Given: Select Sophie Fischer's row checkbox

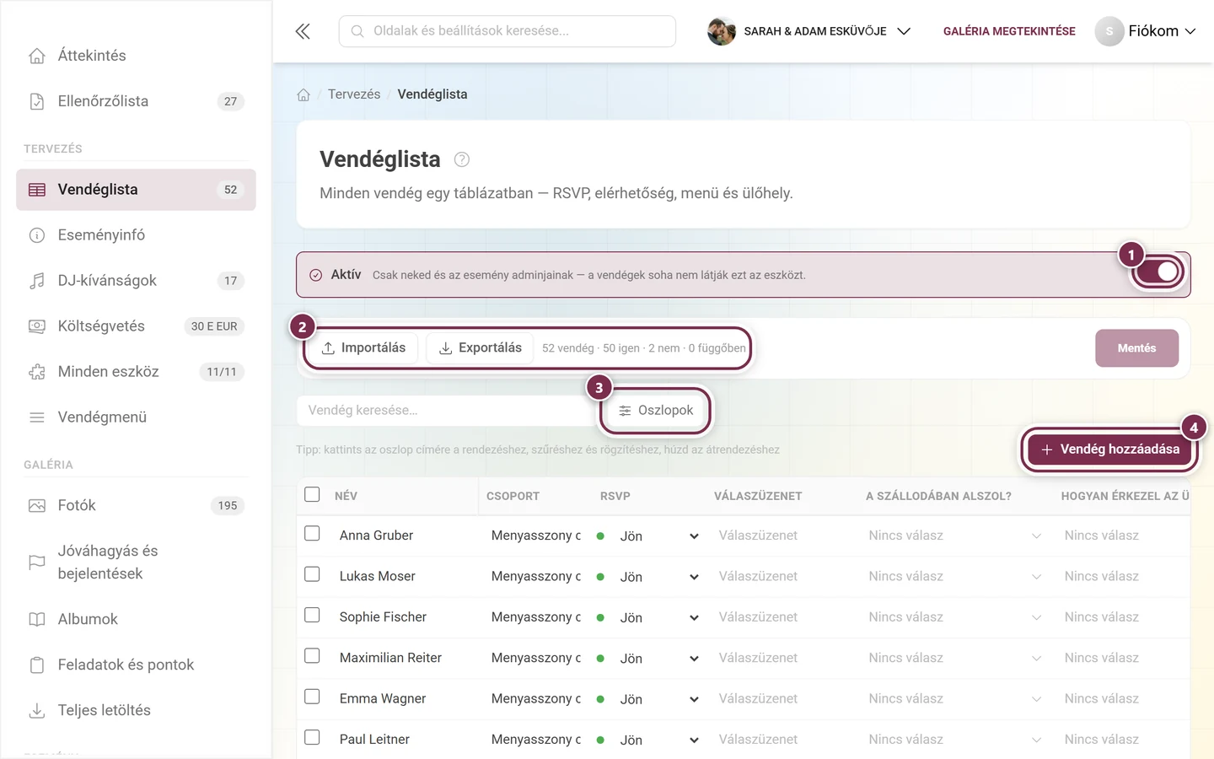Looking at the screenshot, I should coord(312,615).
